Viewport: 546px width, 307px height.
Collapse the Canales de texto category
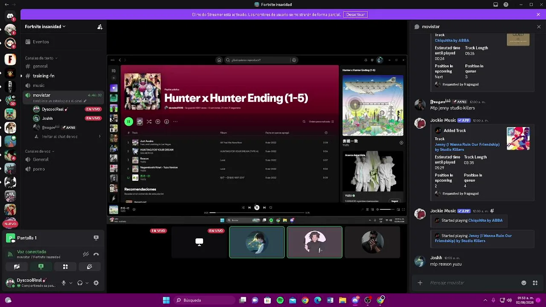[x=41, y=58]
